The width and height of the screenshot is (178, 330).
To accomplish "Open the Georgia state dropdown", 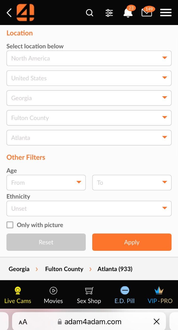I will pyautogui.click(x=89, y=98).
